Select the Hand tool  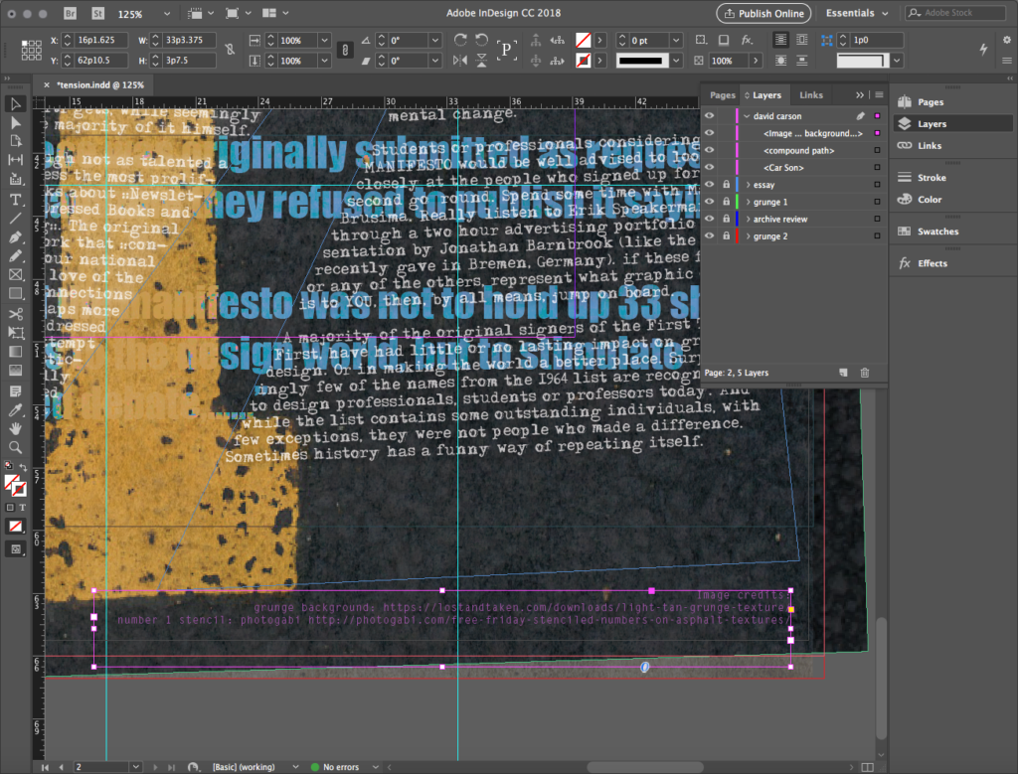[16, 427]
